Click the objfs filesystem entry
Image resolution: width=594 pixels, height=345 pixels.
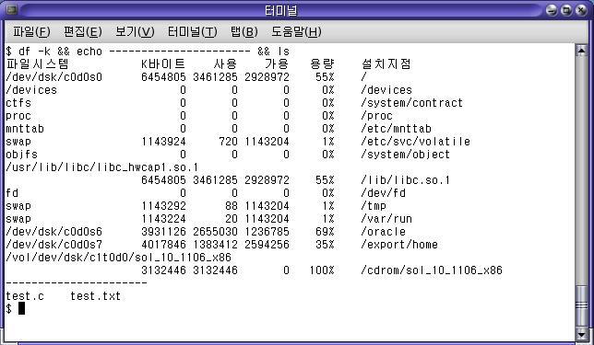[21, 155]
